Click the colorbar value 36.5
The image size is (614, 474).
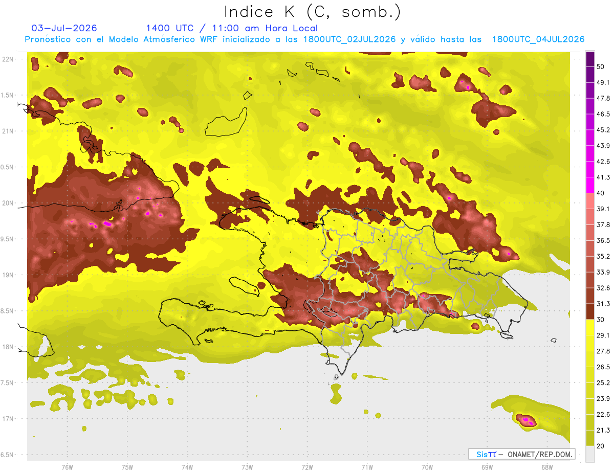(604, 241)
